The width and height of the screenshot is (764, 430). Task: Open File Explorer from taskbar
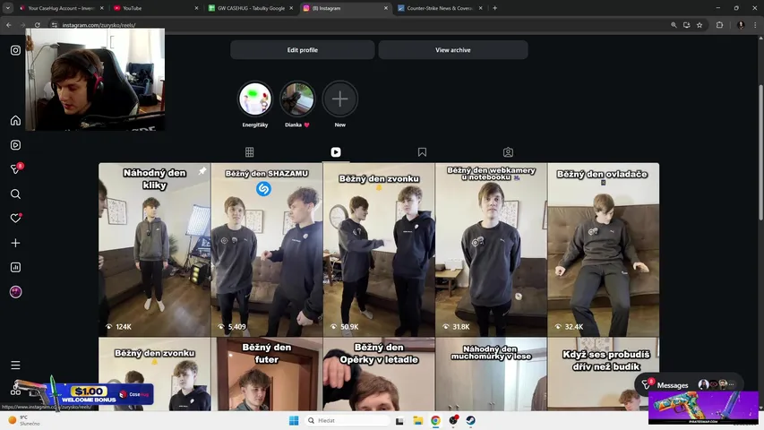coord(417,420)
